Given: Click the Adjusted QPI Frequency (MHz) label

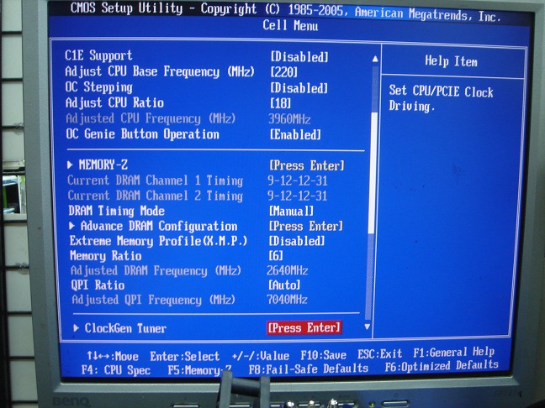Looking at the screenshot, I should 153,300.
